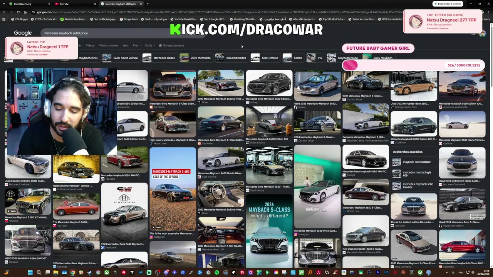Screen dimensions: 493x277
Task: Open the Top 100 Most Subscribed bookmark
Action: point(331,19)
